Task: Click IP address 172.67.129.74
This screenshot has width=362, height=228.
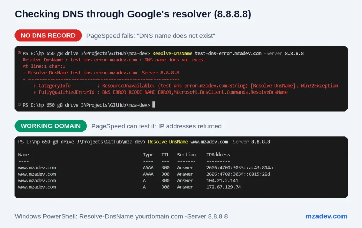Action: pyautogui.click(x=223, y=187)
